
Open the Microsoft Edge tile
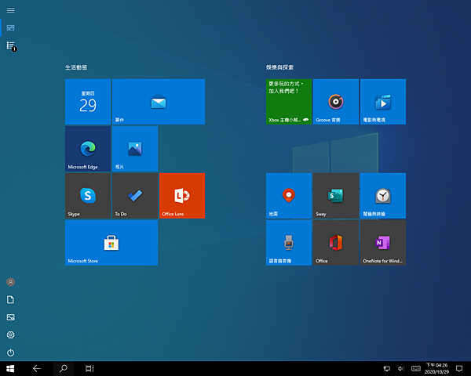(x=88, y=149)
